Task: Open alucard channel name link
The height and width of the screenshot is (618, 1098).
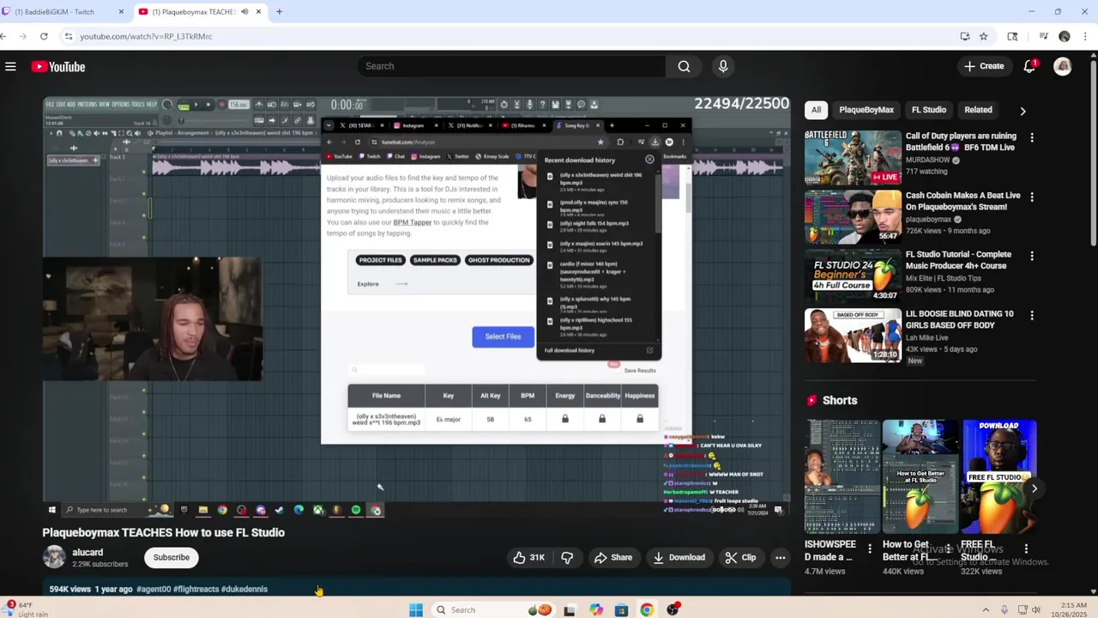Action: click(x=87, y=553)
